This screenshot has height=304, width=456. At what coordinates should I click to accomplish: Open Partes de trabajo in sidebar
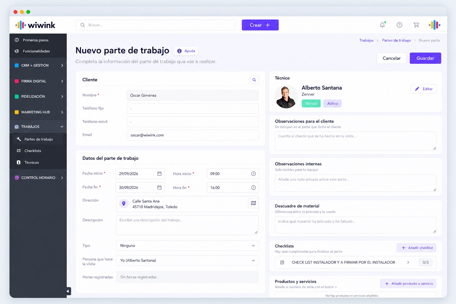38,139
